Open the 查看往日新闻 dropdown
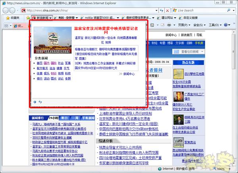Viewport: 238px width, 173px height. point(189,52)
